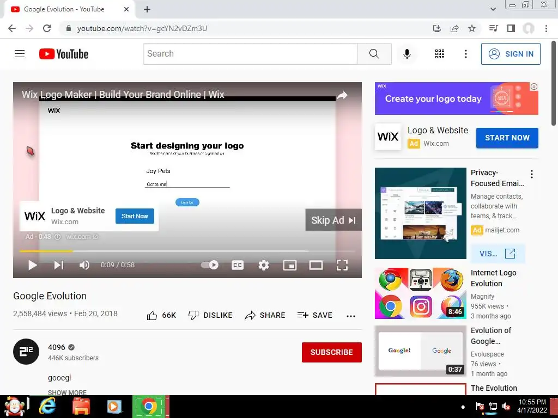Toggle closed captions CC button
Viewport: 558px width, 418px height.
pos(238,265)
